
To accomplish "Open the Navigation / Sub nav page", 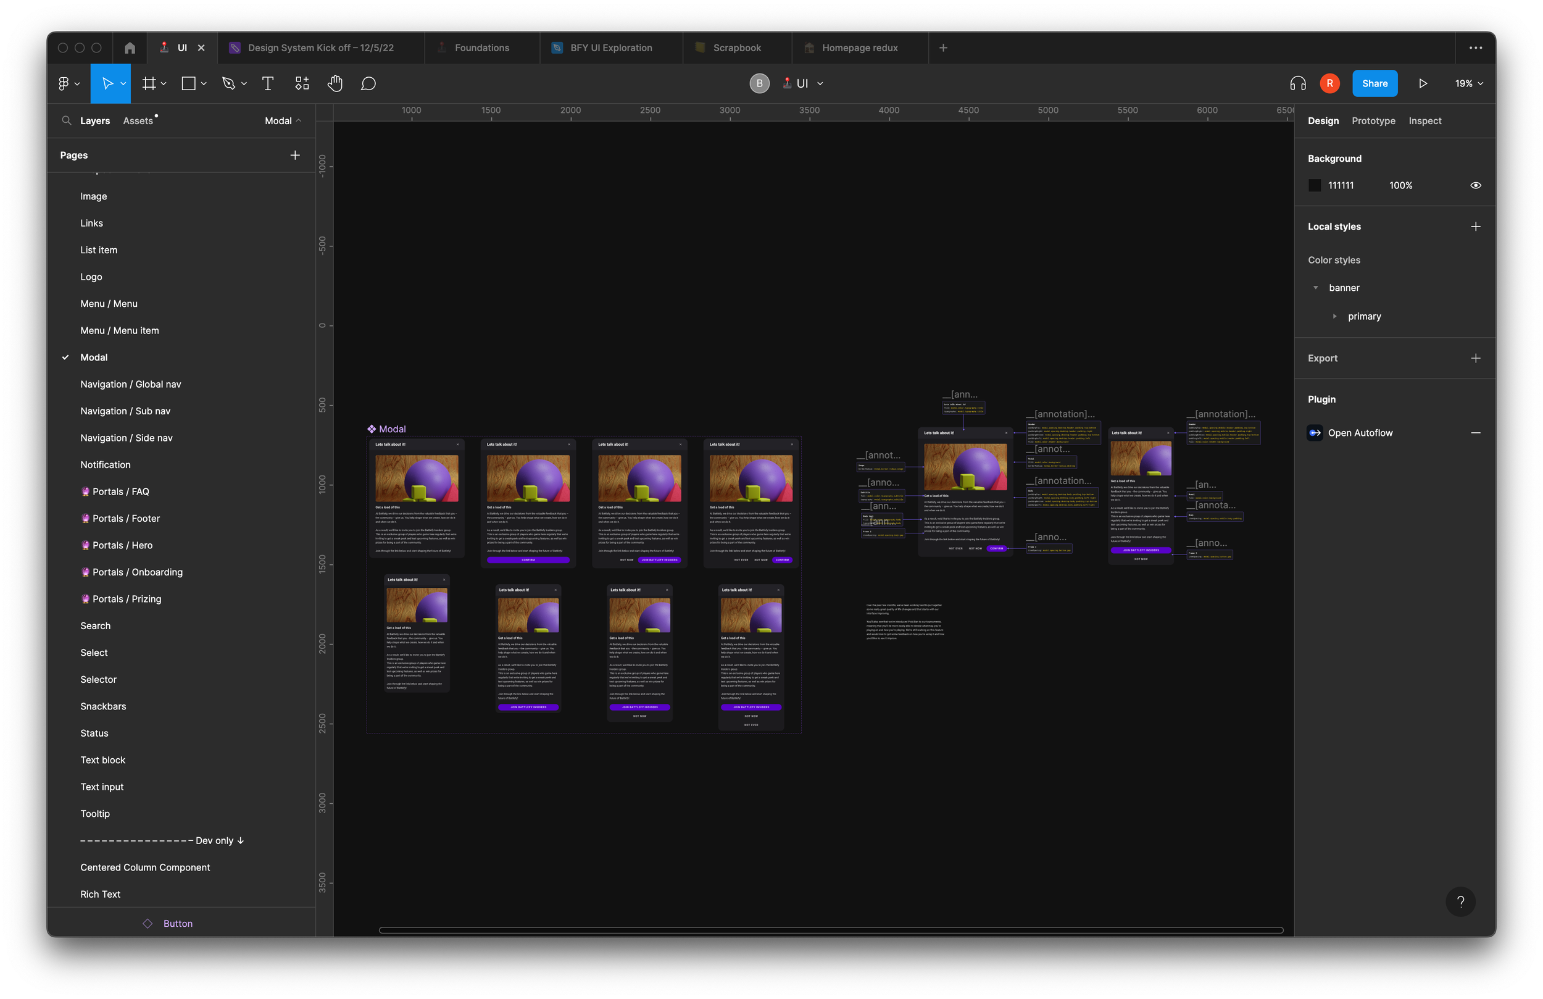I will [x=125, y=411].
